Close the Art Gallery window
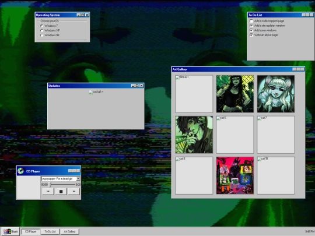Image resolution: width=315 pixels, height=236 pixels. [302, 69]
